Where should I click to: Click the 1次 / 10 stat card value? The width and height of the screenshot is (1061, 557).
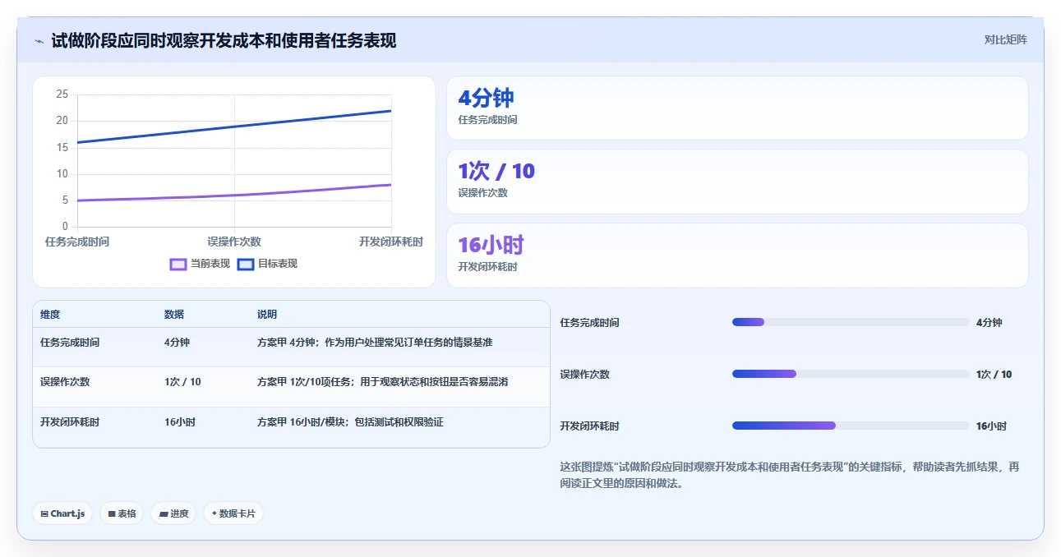496,171
